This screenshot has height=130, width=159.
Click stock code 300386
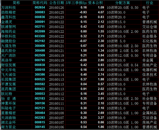(40, 75)
